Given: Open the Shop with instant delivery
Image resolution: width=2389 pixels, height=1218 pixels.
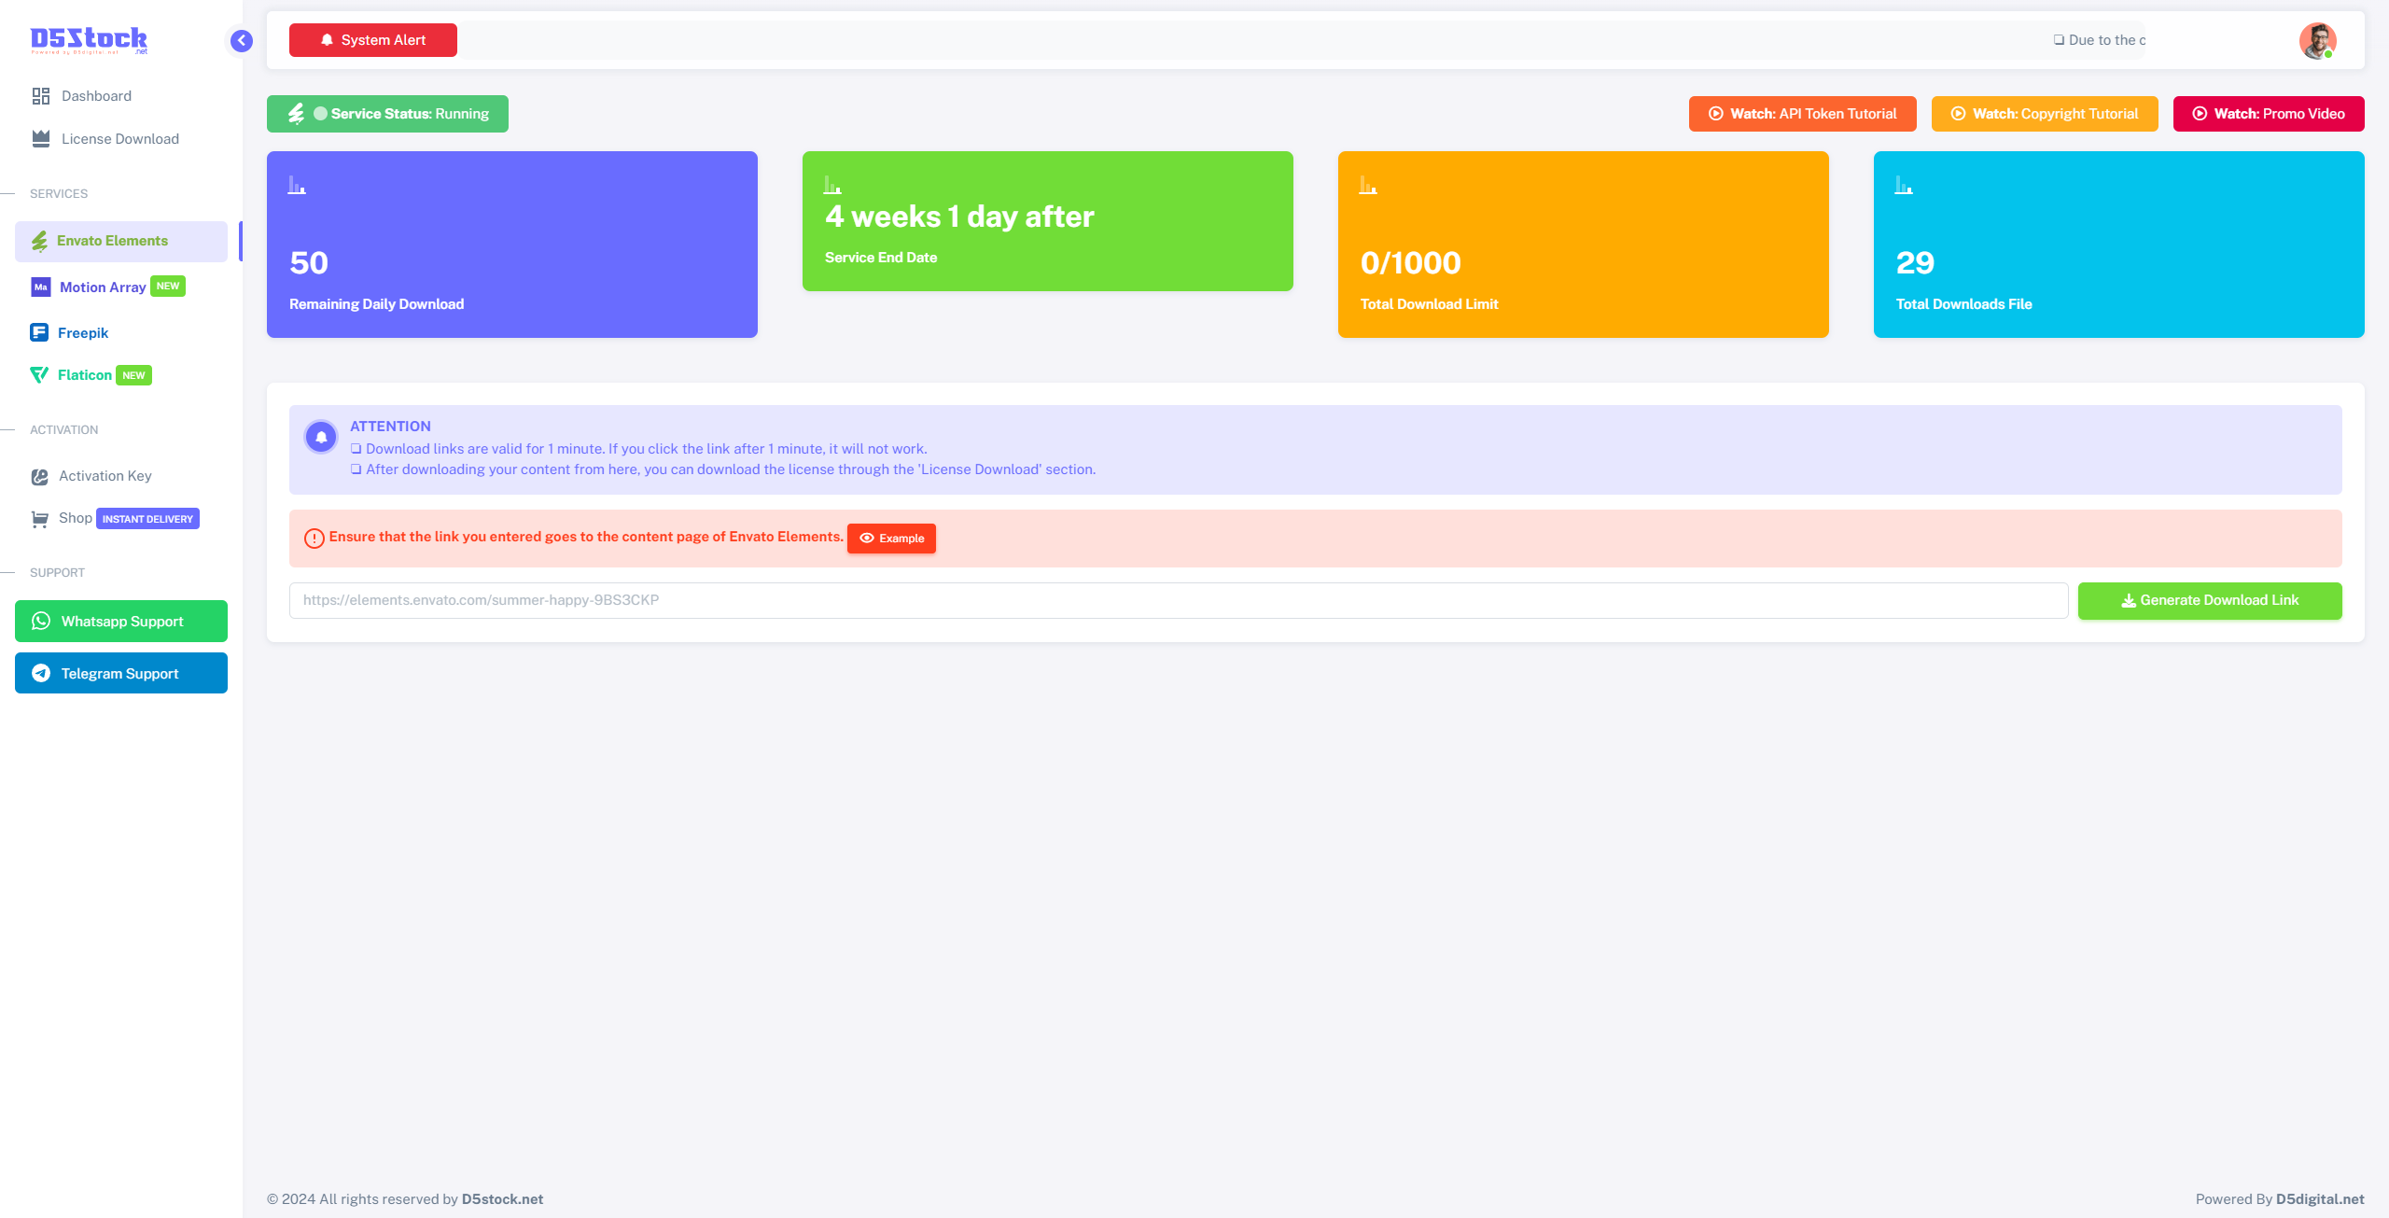Looking at the screenshot, I should 76,518.
